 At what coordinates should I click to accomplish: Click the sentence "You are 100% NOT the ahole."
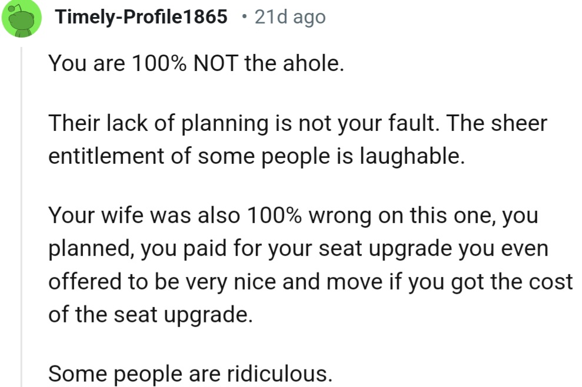(x=195, y=63)
